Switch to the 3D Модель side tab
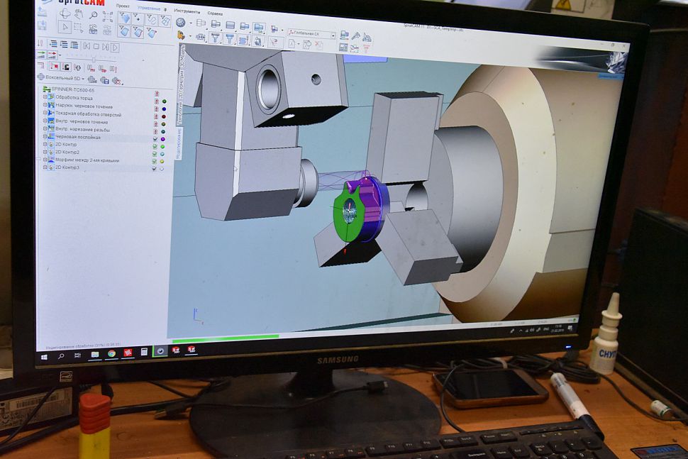Viewport: 688px width, 459px height. pos(182,56)
